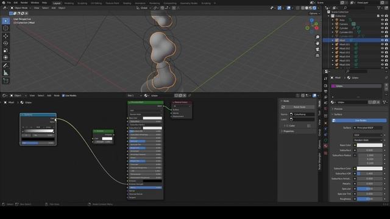
Task: Click the Base Color swatch in properties
Action: point(369,145)
